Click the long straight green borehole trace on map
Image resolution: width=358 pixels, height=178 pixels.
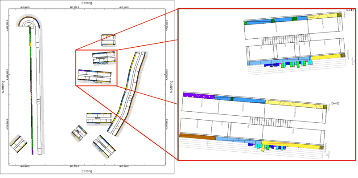tap(31, 90)
